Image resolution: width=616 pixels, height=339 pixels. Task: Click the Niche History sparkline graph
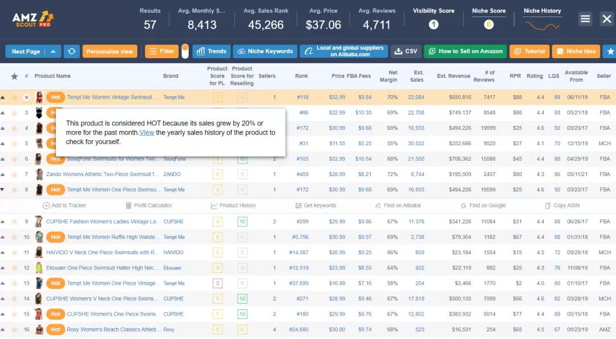point(542,25)
